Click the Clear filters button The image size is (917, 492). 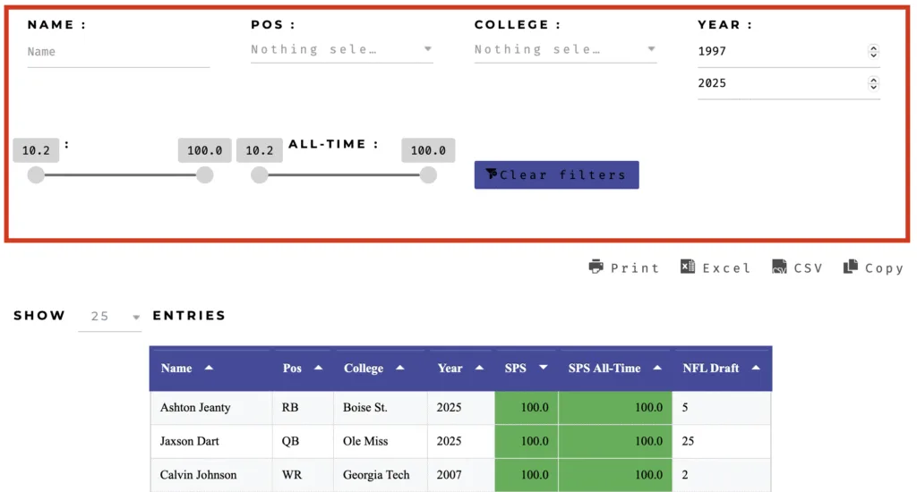(556, 174)
